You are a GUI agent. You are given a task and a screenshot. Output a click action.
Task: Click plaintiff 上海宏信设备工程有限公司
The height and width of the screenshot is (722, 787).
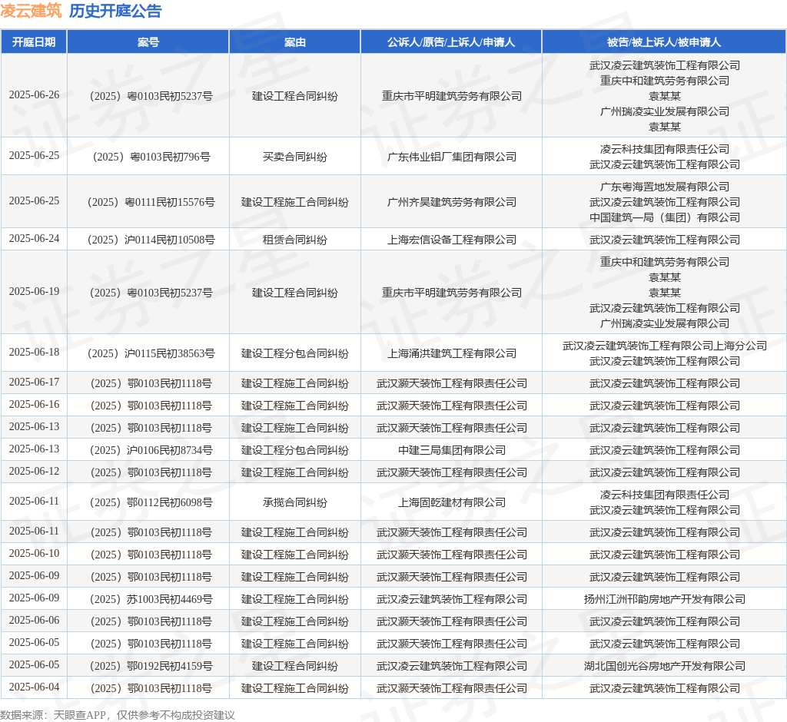452,240
